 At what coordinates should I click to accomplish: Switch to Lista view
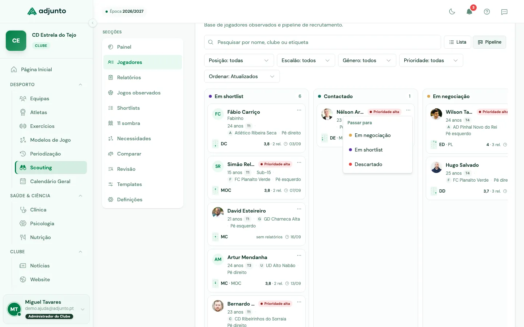(x=458, y=42)
